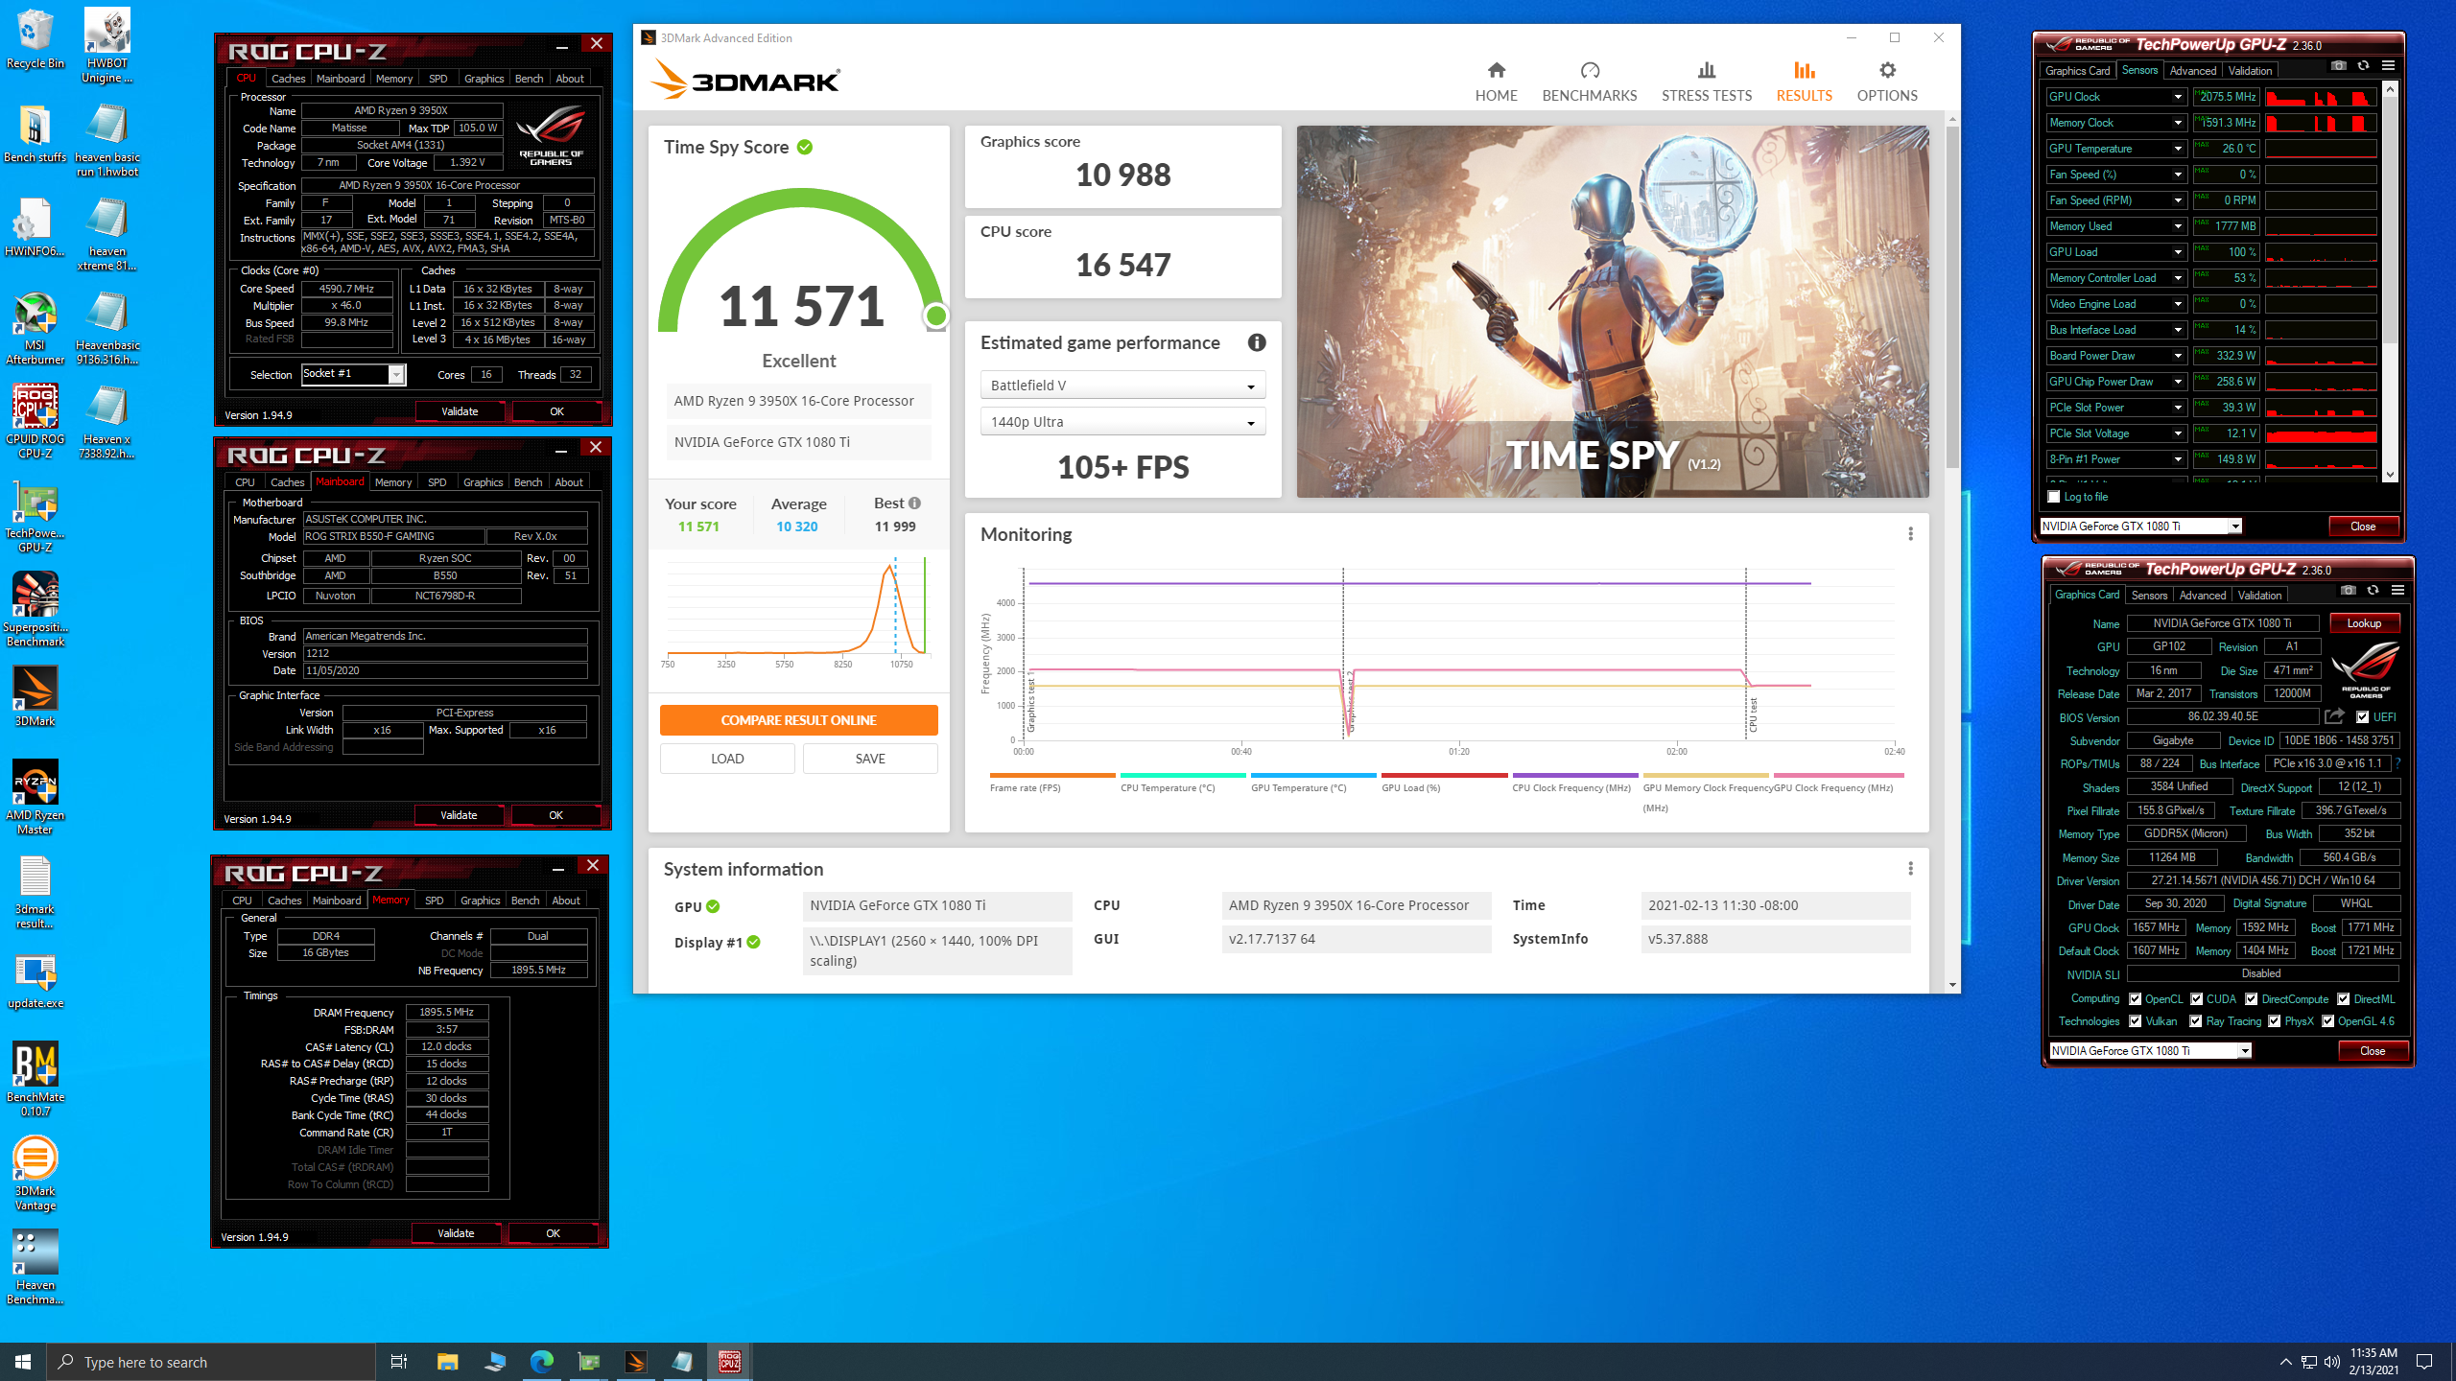Click Microsoft Edge in the taskbar
The width and height of the screenshot is (2456, 1381).
click(541, 1361)
